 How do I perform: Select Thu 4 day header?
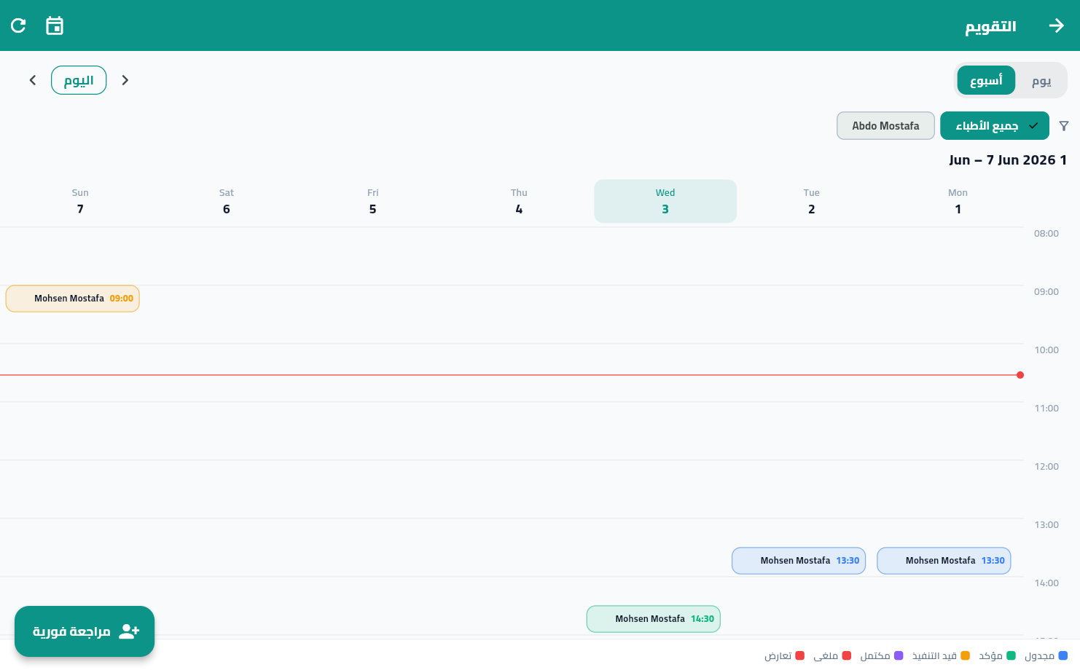[x=519, y=201]
